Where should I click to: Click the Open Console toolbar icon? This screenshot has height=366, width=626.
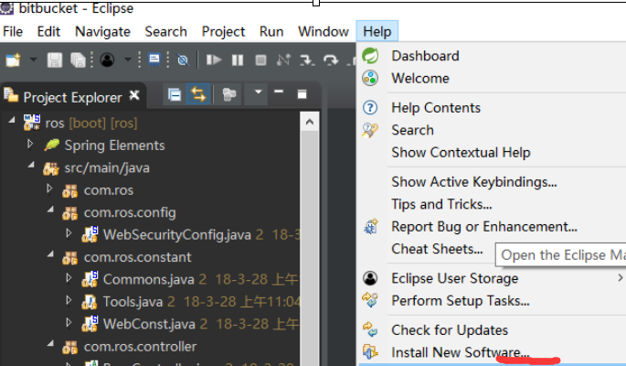(x=154, y=59)
